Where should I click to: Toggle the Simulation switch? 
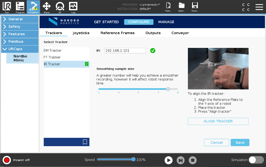[256, 160]
